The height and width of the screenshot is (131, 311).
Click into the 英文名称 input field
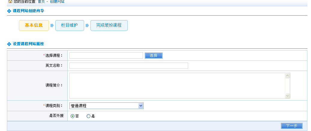129,66
